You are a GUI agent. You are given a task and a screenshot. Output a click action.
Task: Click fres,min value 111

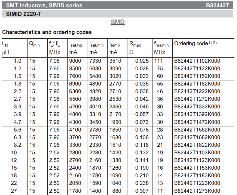(158, 61)
